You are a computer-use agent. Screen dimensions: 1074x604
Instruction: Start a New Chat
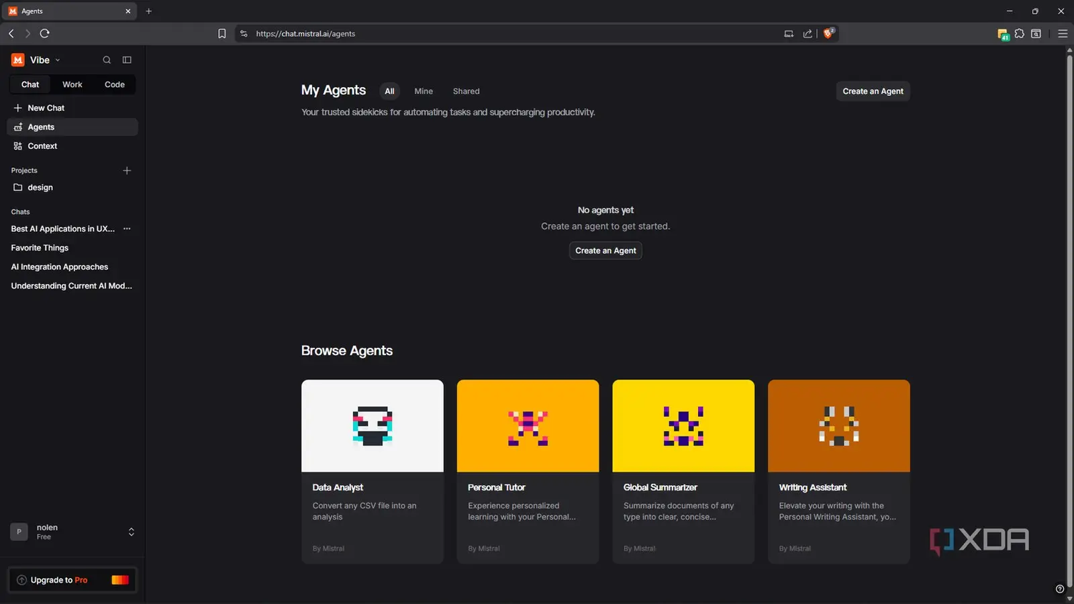[x=72, y=108]
